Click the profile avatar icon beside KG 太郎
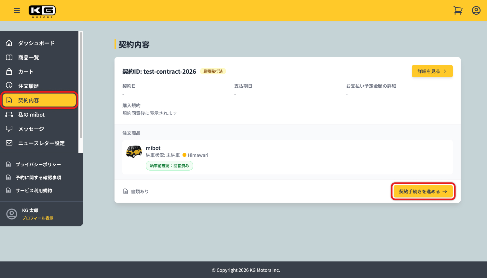The width and height of the screenshot is (487, 278). tap(12, 214)
